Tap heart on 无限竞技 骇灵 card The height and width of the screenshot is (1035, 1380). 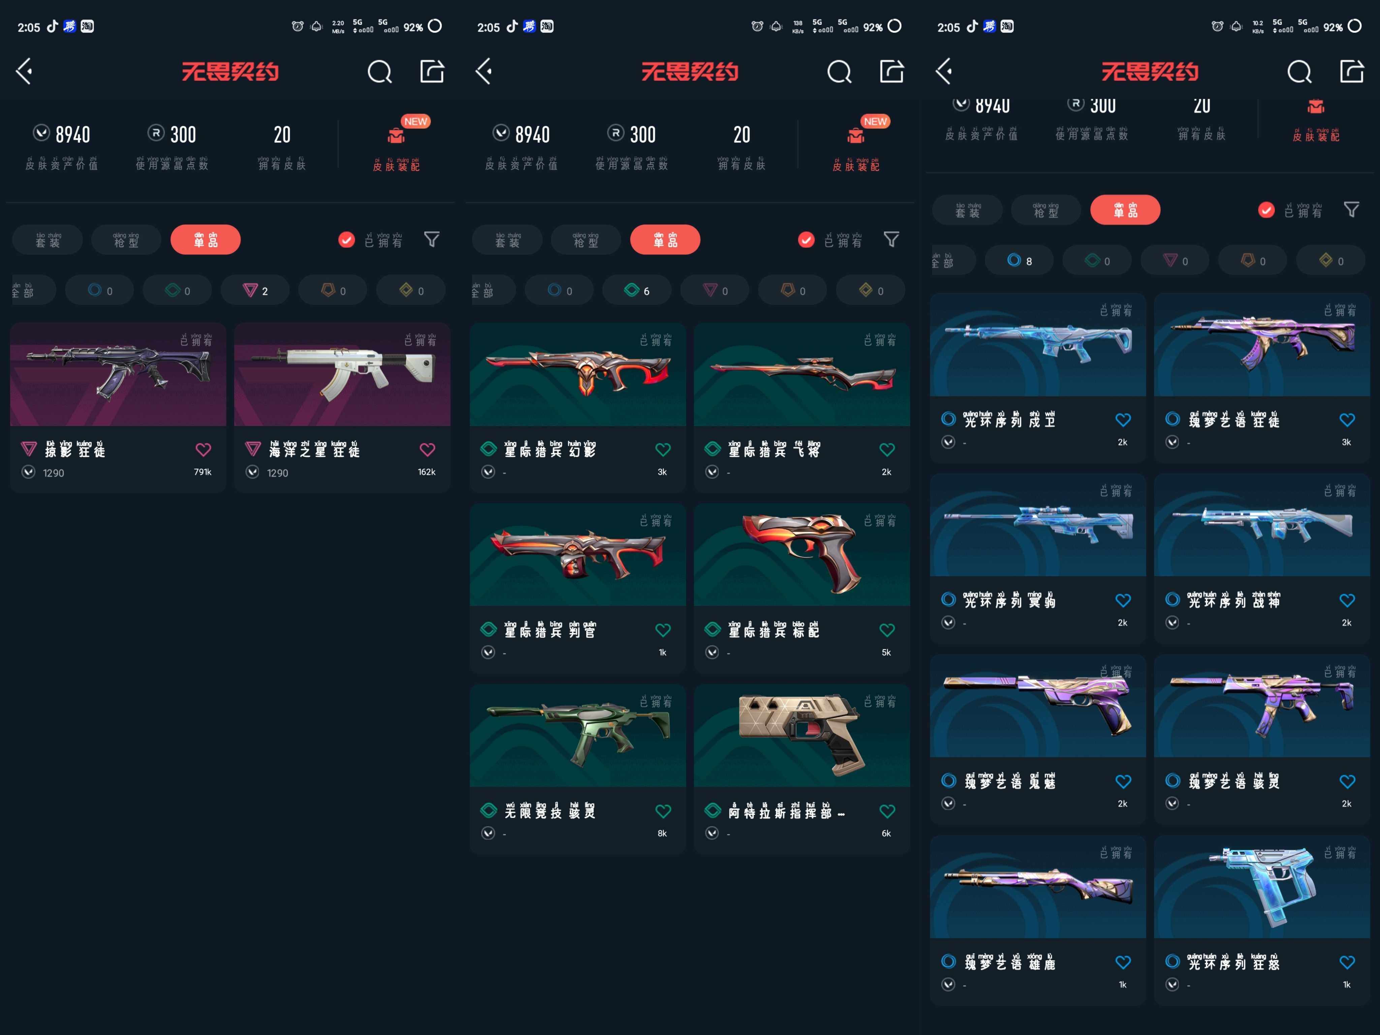tap(663, 811)
